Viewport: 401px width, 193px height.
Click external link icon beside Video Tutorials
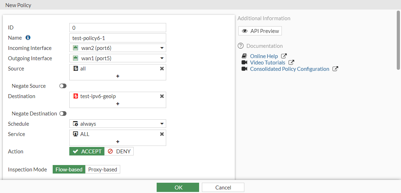click(x=291, y=63)
